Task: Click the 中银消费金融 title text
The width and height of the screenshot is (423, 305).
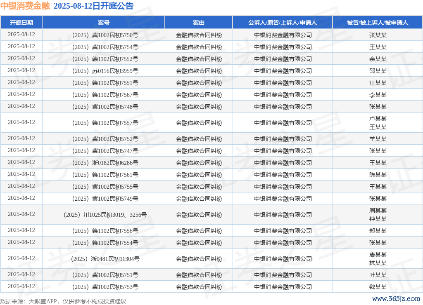Action: [25, 6]
